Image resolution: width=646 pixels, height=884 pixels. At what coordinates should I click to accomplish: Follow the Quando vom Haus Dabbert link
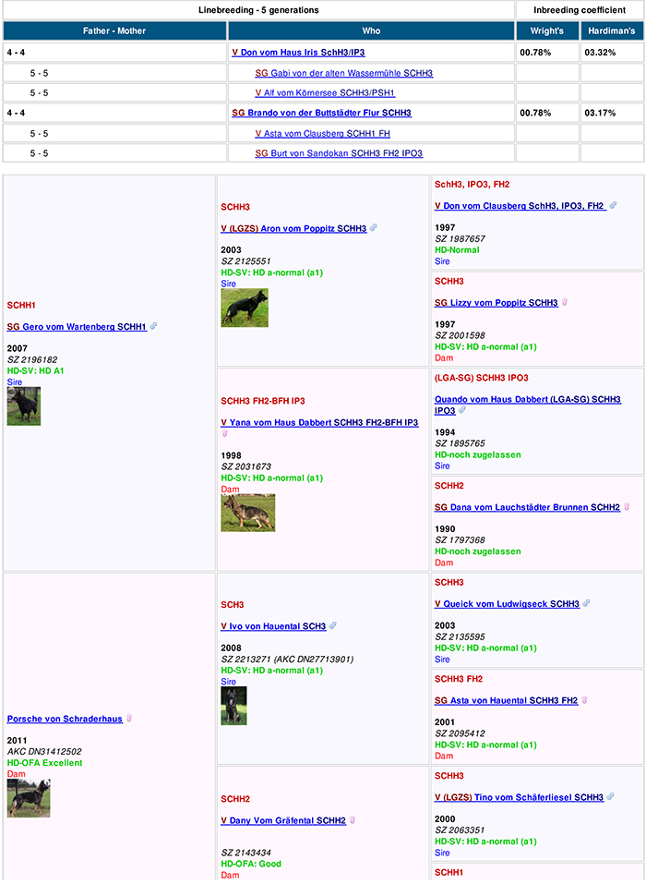pos(528,406)
